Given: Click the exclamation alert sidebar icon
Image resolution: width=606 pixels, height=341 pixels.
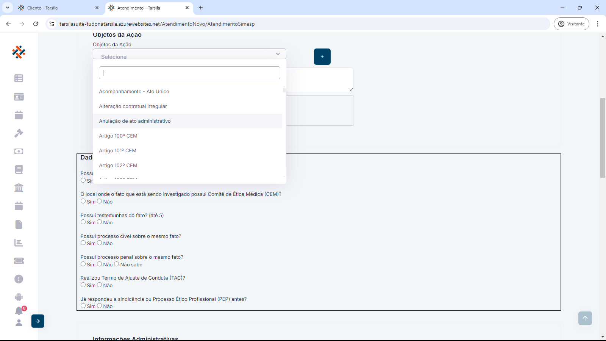Looking at the screenshot, I should coord(19,279).
